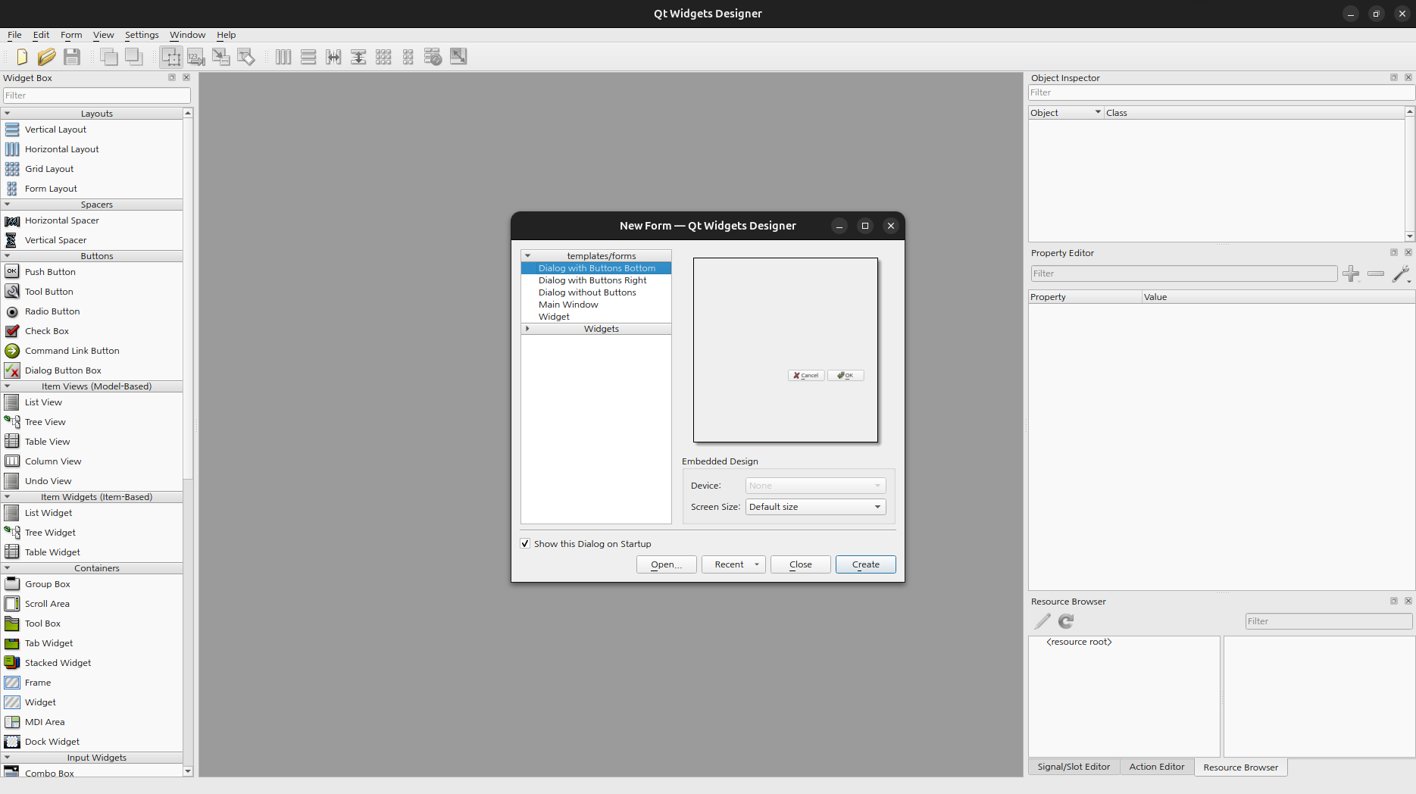Viewport: 1416px width, 794px height.
Task: Switch to Signal/Slot Editor tab
Action: point(1074,767)
